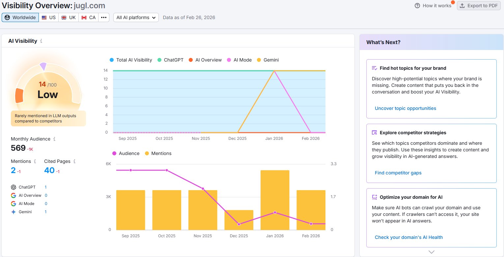The image size is (504, 257).
Task: Open Check your domain's AI Health link
Action: [409, 237]
